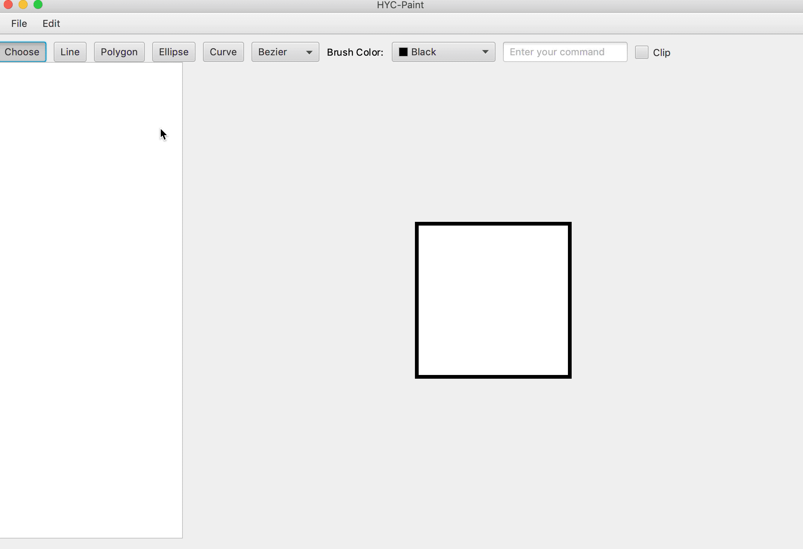Click the green maximize window button

pyautogui.click(x=38, y=4)
